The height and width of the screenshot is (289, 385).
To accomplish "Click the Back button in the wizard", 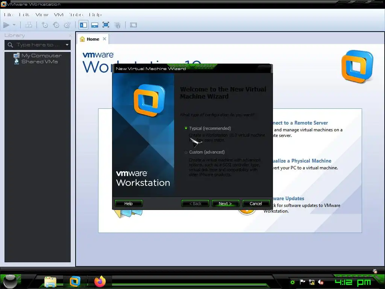I will click(195, 204).
